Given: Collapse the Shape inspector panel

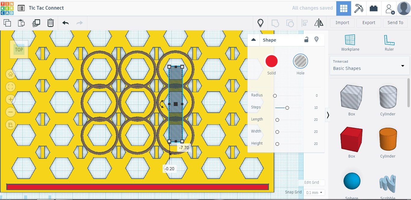Looking at the screenshot, I should (254, 40).
